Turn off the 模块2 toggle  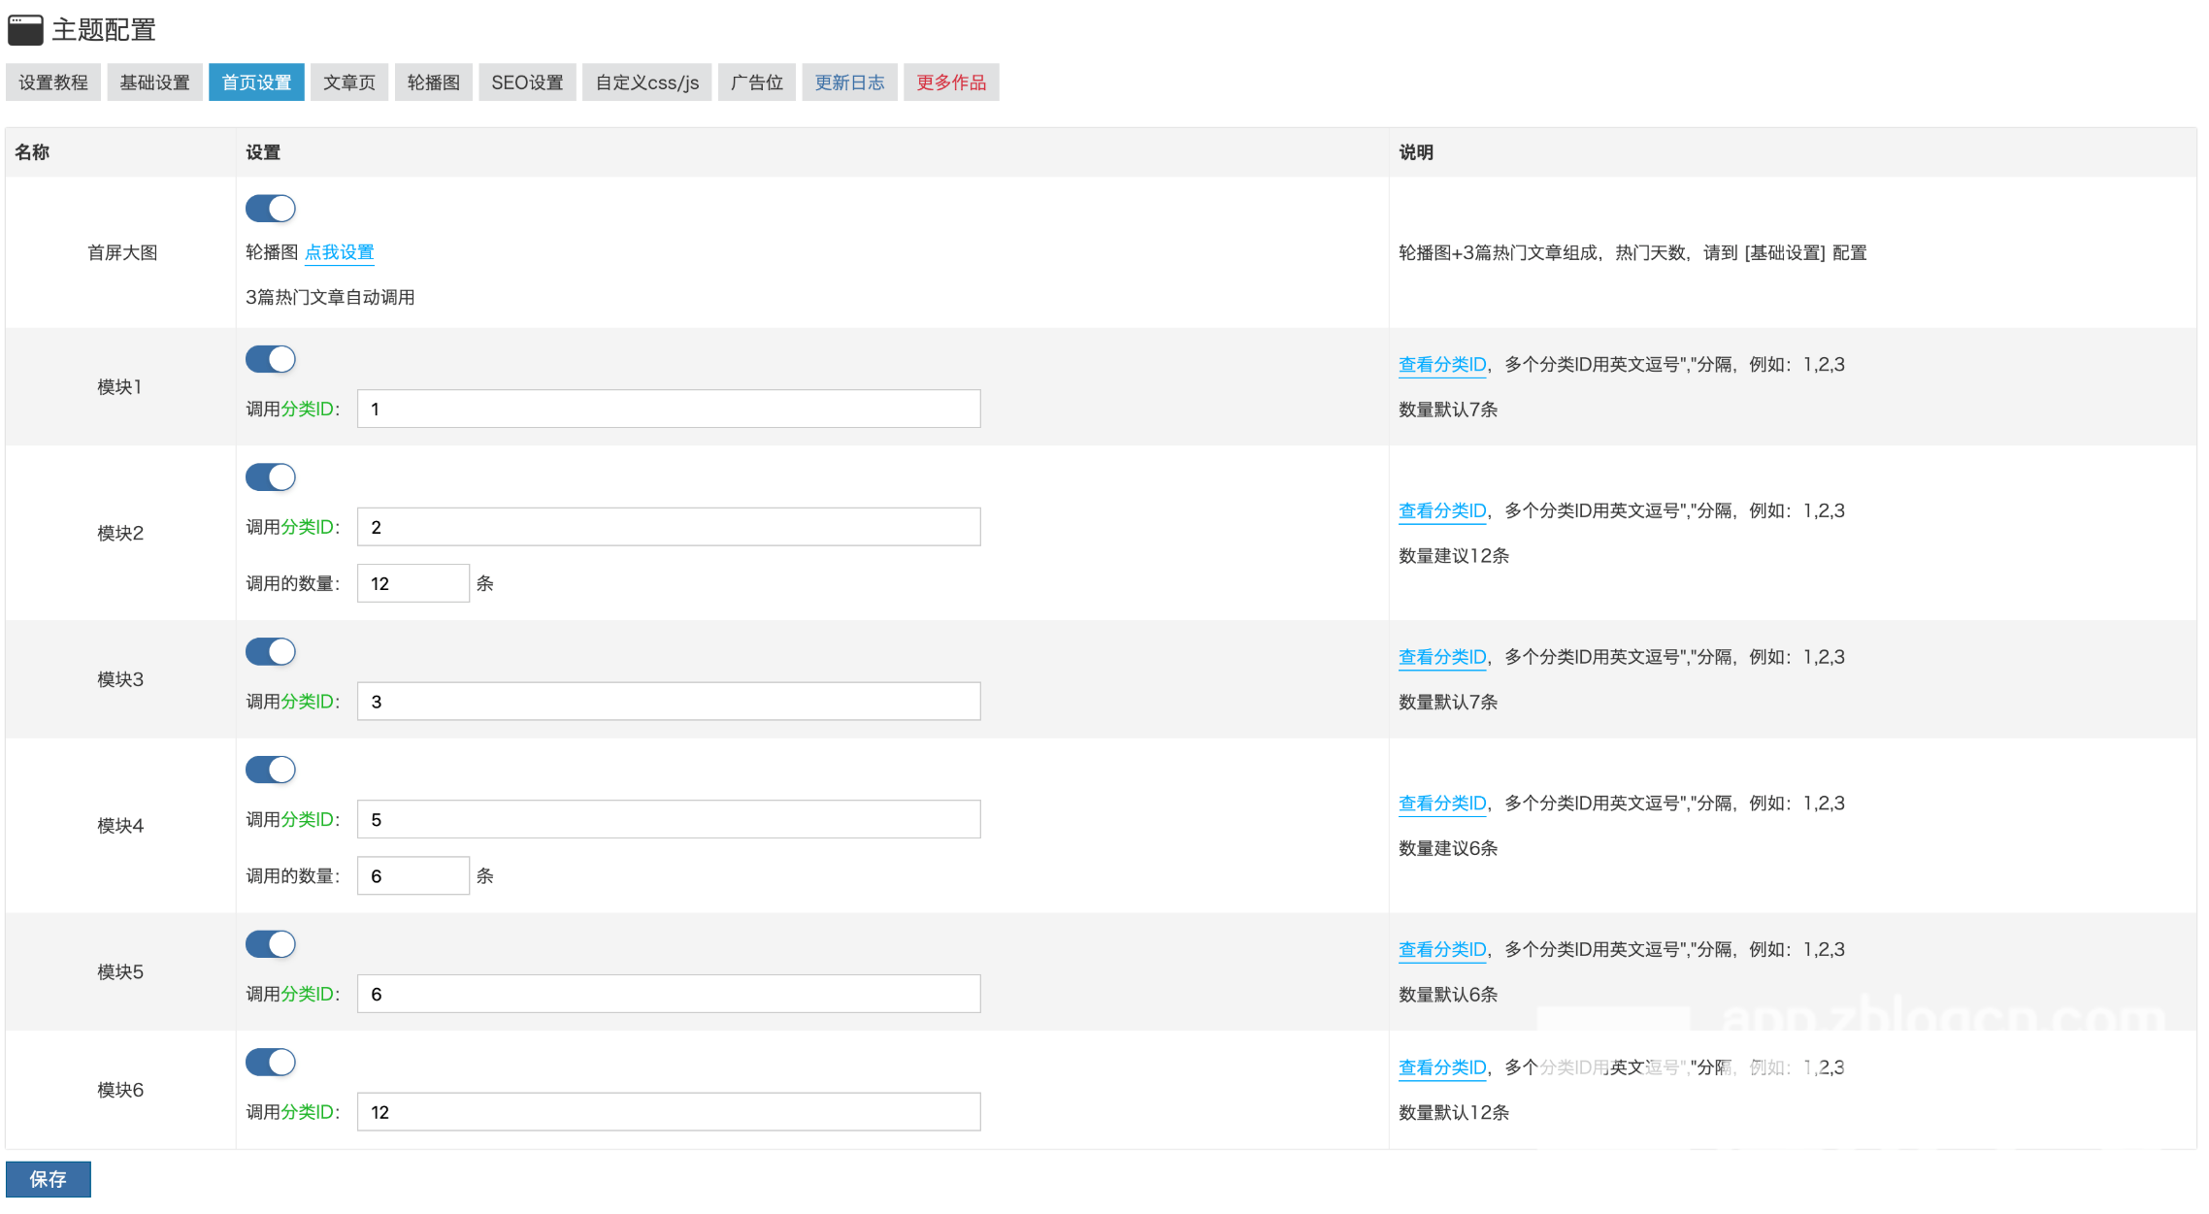tap(271, 477)
